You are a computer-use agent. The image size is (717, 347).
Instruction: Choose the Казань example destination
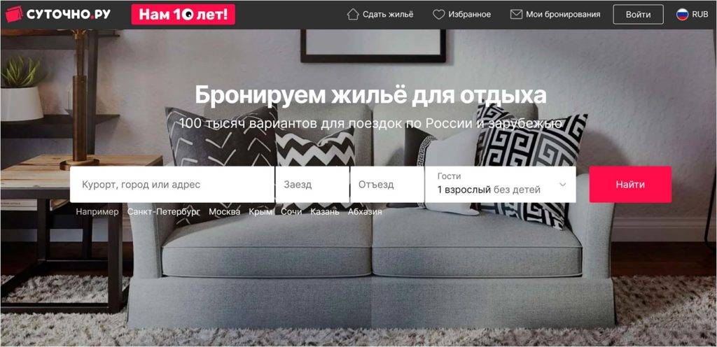tap(325, 212)
